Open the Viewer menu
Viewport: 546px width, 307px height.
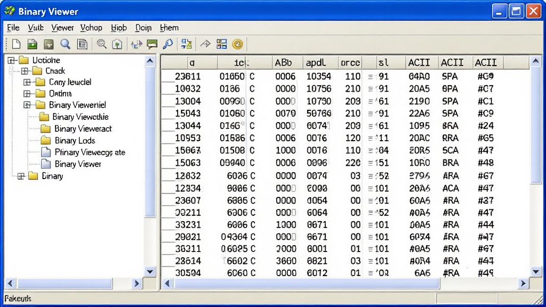click(x=62, y=28)
